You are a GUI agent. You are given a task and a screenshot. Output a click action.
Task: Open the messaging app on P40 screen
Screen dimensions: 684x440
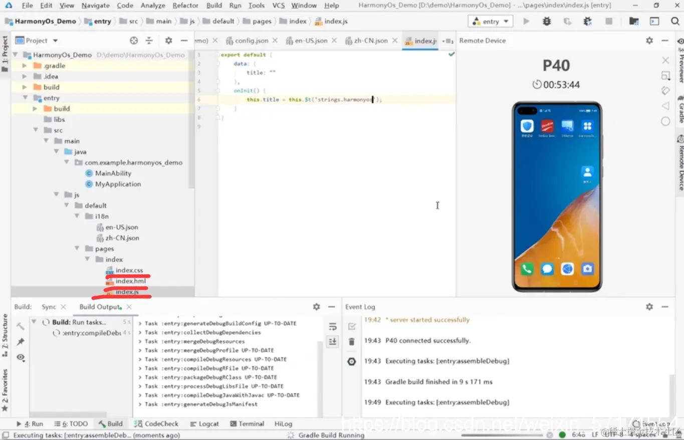pyautogui.click(x=547, y=269)
